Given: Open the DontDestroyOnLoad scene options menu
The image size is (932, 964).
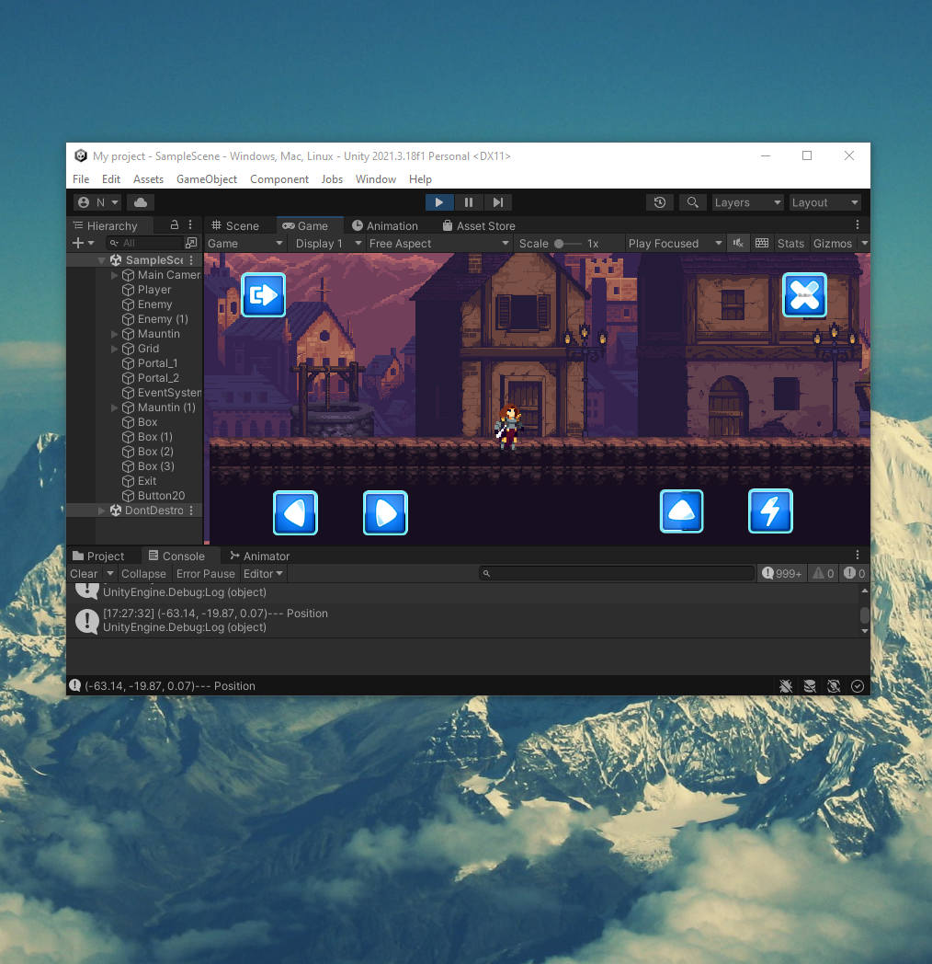Looking at the screenshot, I should tap(192, 511).
